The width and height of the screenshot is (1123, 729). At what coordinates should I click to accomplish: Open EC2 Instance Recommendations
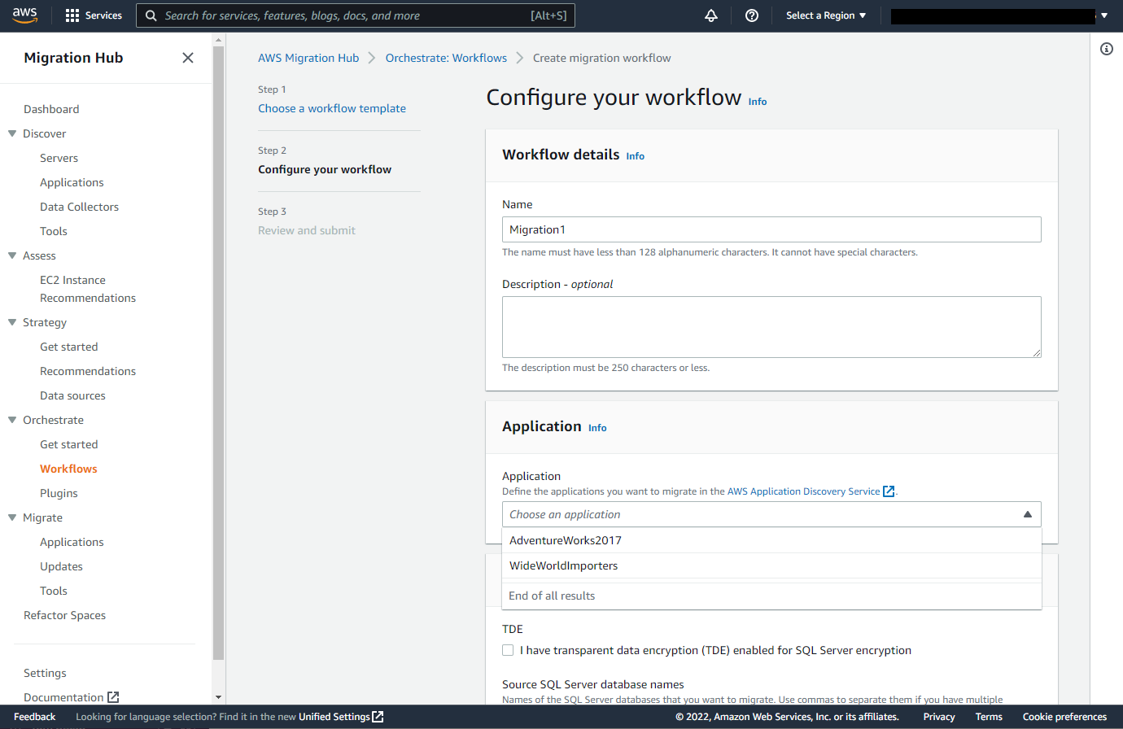(88, 289)
